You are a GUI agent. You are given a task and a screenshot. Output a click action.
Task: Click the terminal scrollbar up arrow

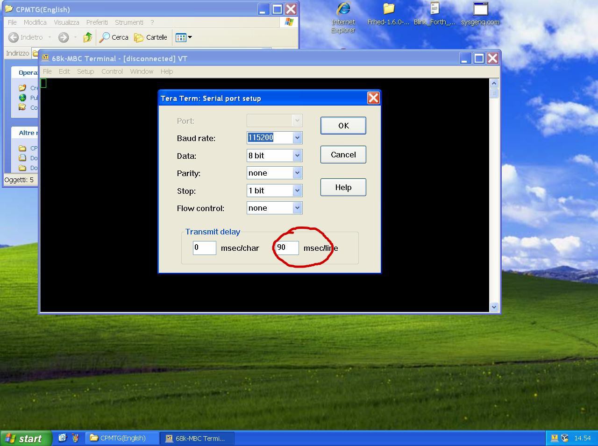(x=494, y=83)
